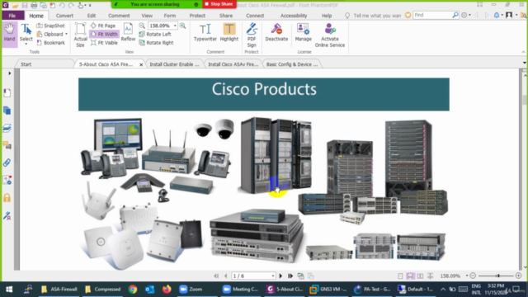Open Manage license
The width and height of the screenshot is (528, 297).
click(303, 33)
